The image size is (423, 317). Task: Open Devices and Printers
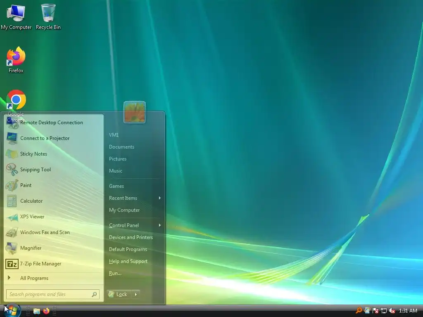coord(134,237)
